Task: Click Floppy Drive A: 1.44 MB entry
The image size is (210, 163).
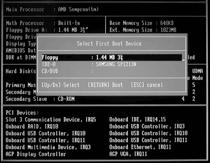Action: click(x=47, y=30)
